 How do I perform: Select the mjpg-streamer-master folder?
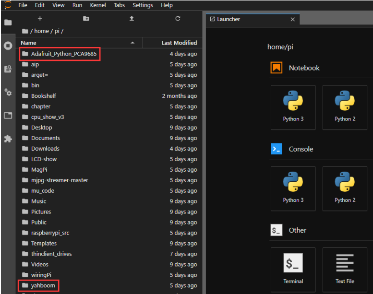click(x=109, y=180)
